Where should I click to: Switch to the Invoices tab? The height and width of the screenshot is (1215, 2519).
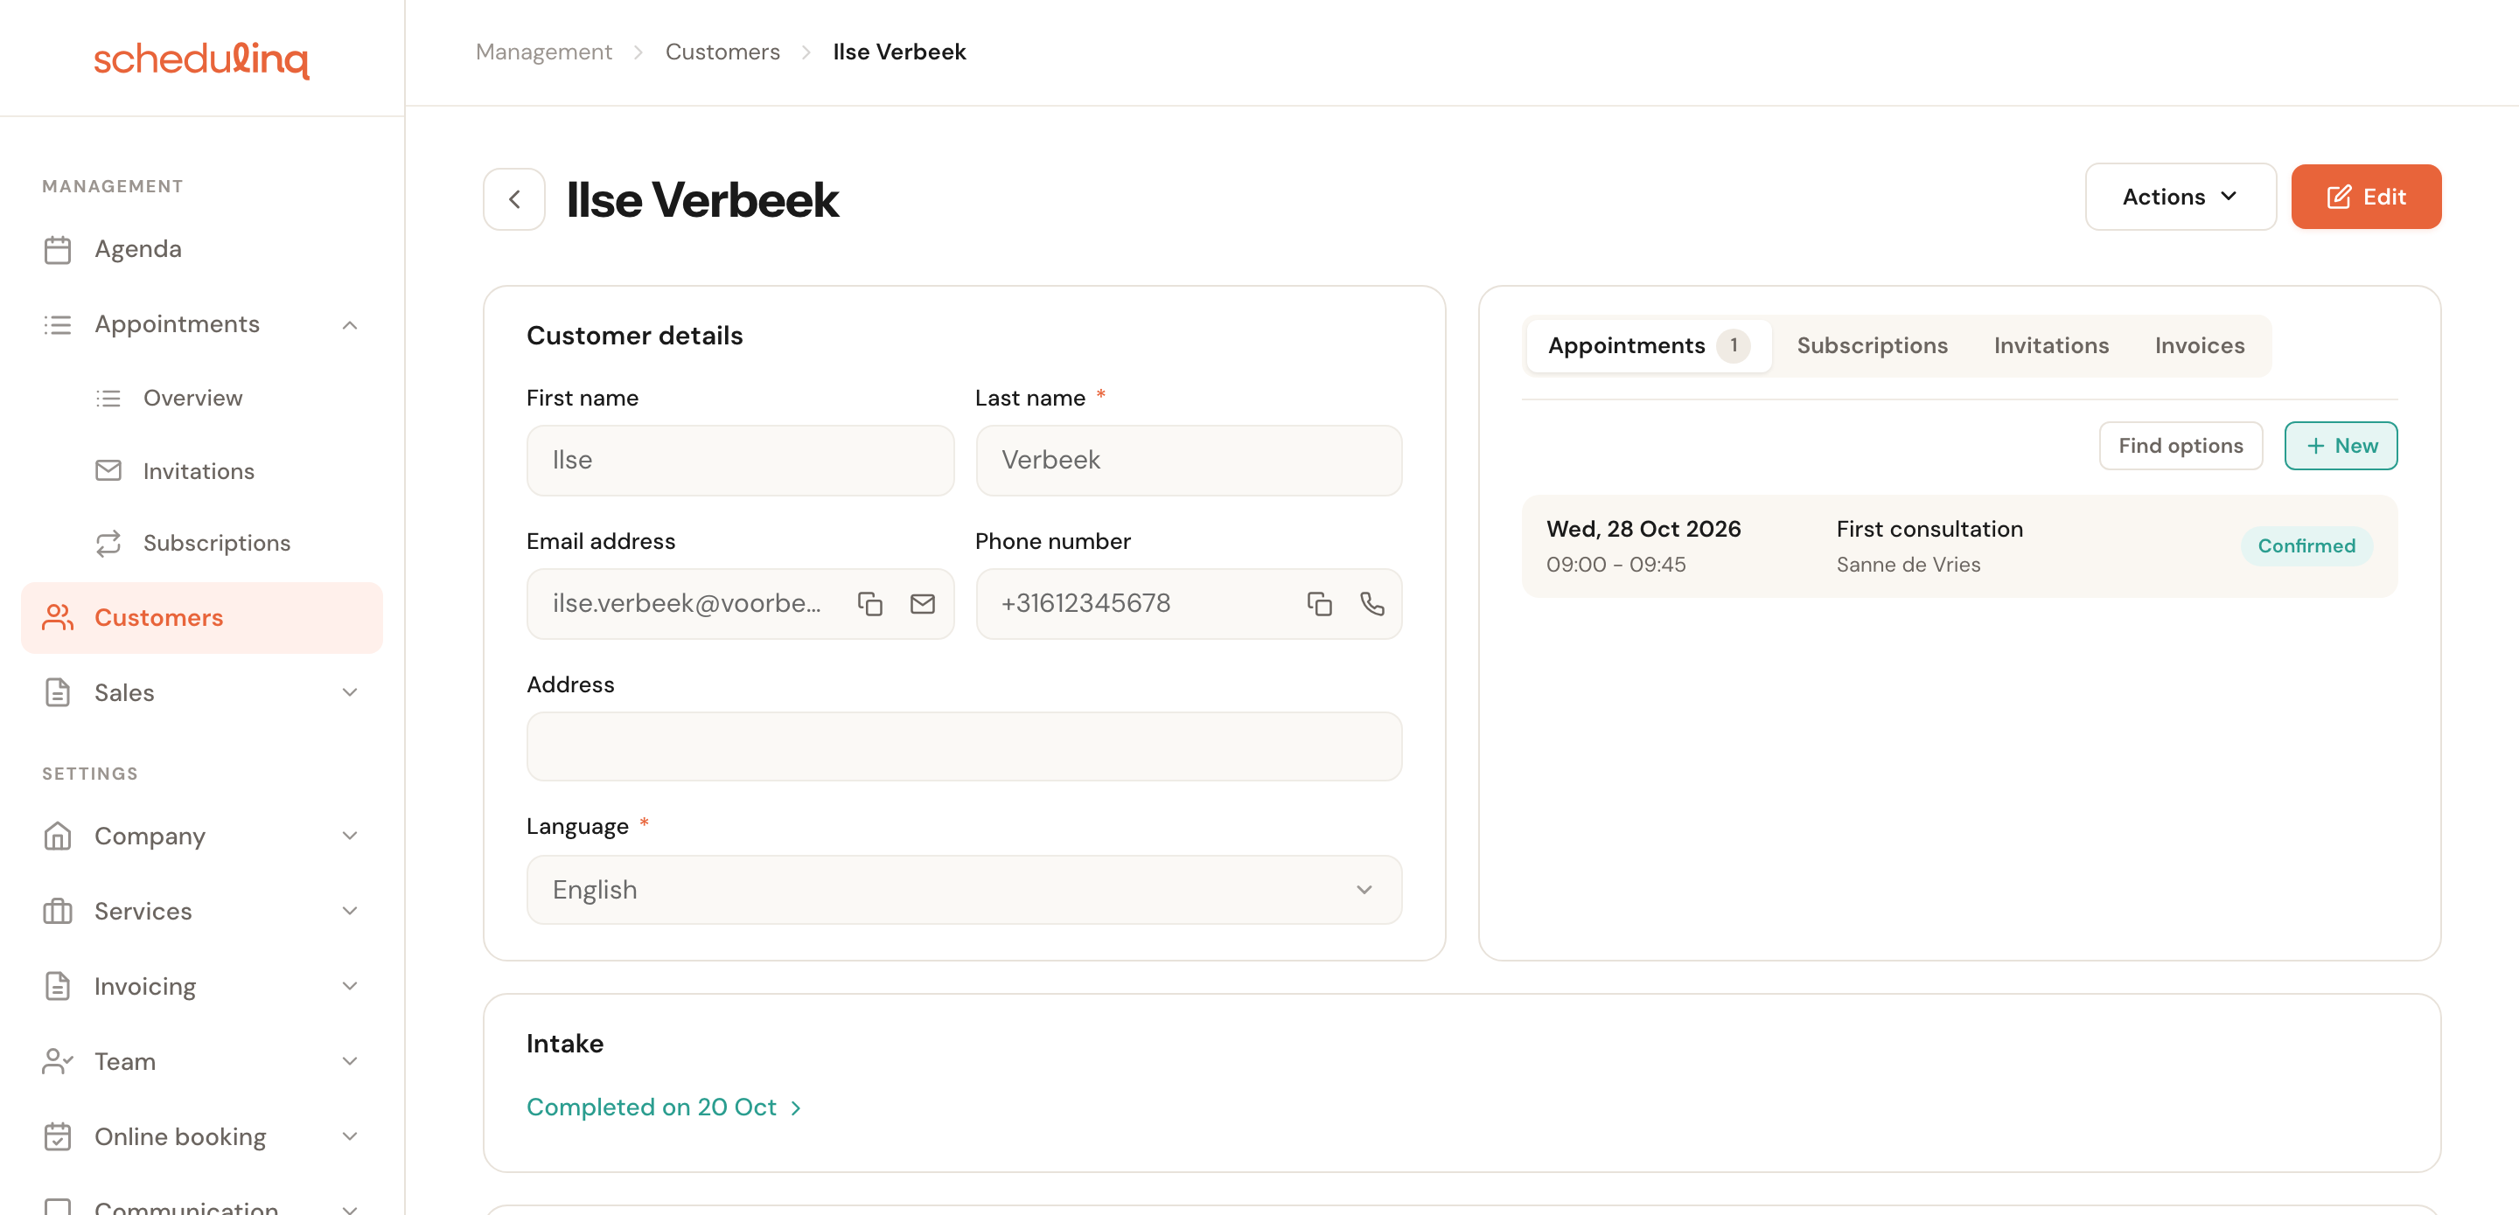2199,346
